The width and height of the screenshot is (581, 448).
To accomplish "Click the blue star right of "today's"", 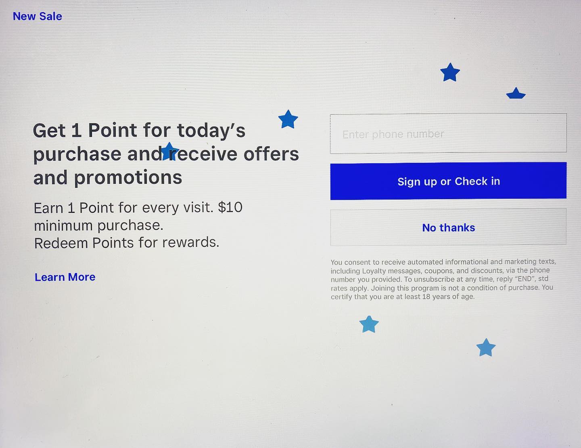I will pyautogui.click(x=288, y=119).
